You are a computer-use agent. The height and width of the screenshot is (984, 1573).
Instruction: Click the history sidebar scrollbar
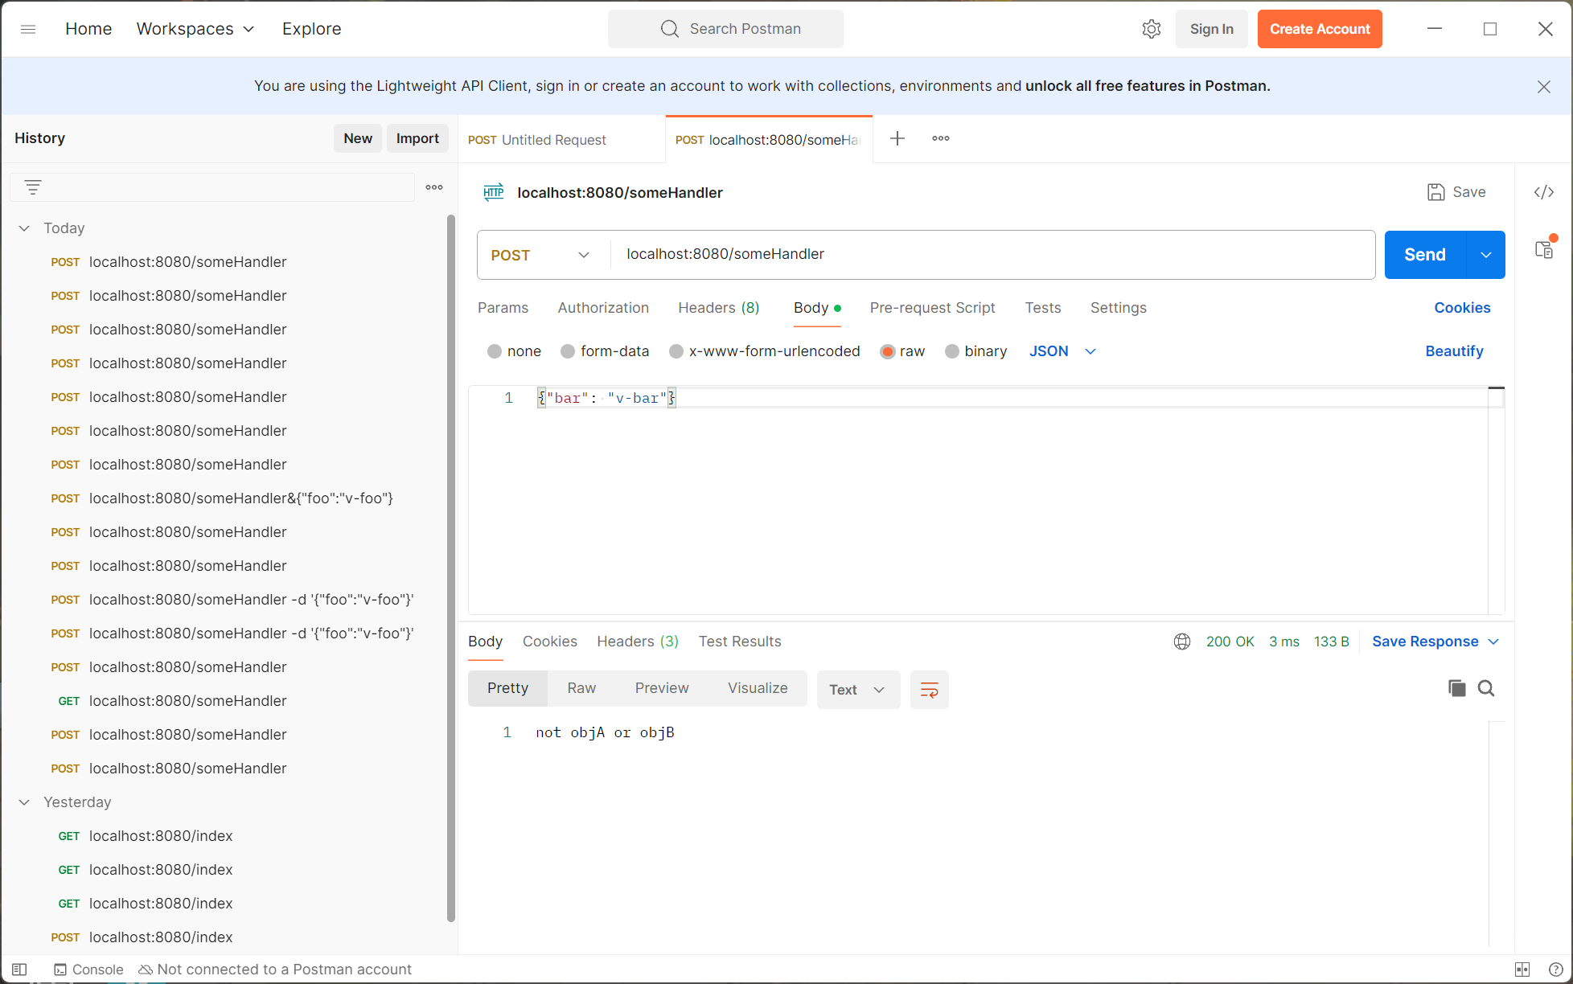coord(451,569)
